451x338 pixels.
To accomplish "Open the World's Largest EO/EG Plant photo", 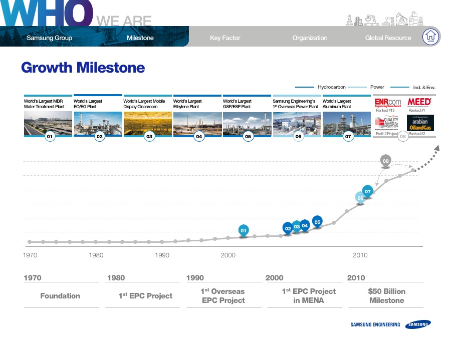I will (x=98, y=124).
